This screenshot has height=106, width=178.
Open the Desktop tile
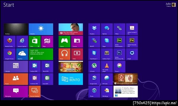point(16,29)
